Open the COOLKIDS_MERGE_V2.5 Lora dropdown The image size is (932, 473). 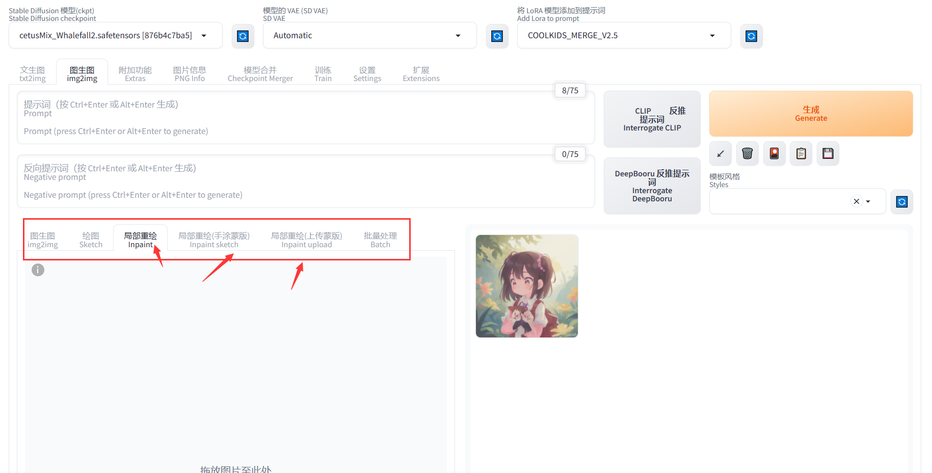pos(624,36)
